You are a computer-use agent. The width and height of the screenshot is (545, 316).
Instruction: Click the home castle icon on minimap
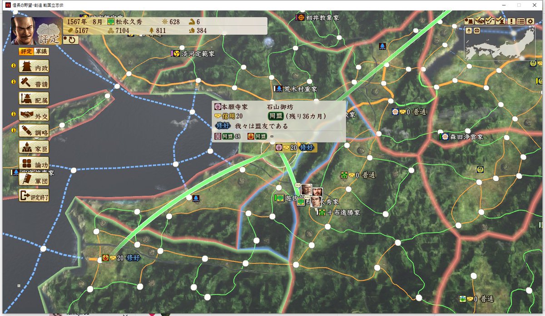477,30
